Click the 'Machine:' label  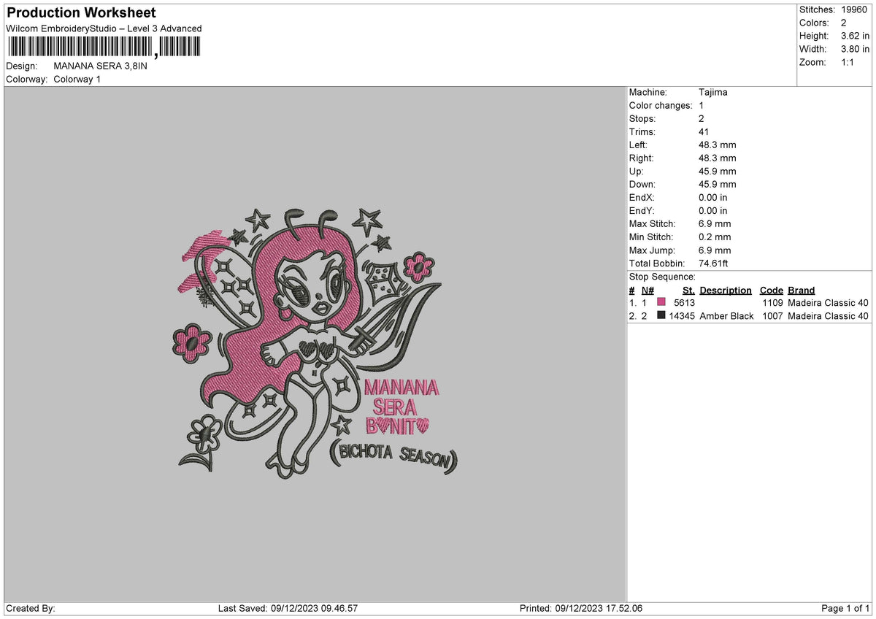coord(648,92)
